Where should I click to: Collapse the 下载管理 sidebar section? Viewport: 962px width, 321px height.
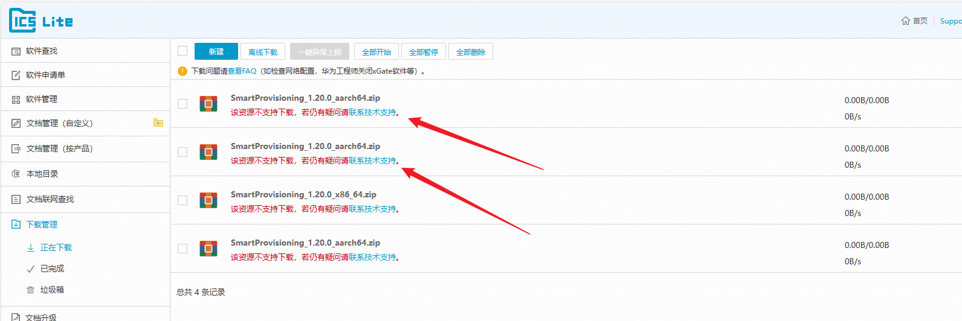pyautogui.click(x=42, y=224)
